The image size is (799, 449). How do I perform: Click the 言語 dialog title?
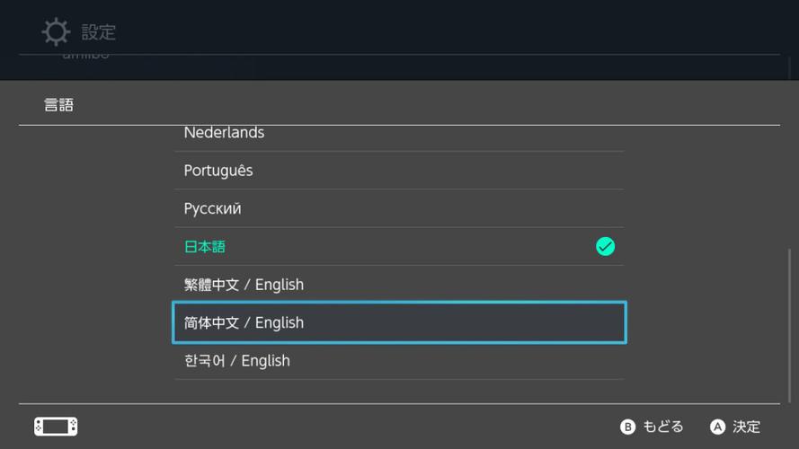pos(59,105)
